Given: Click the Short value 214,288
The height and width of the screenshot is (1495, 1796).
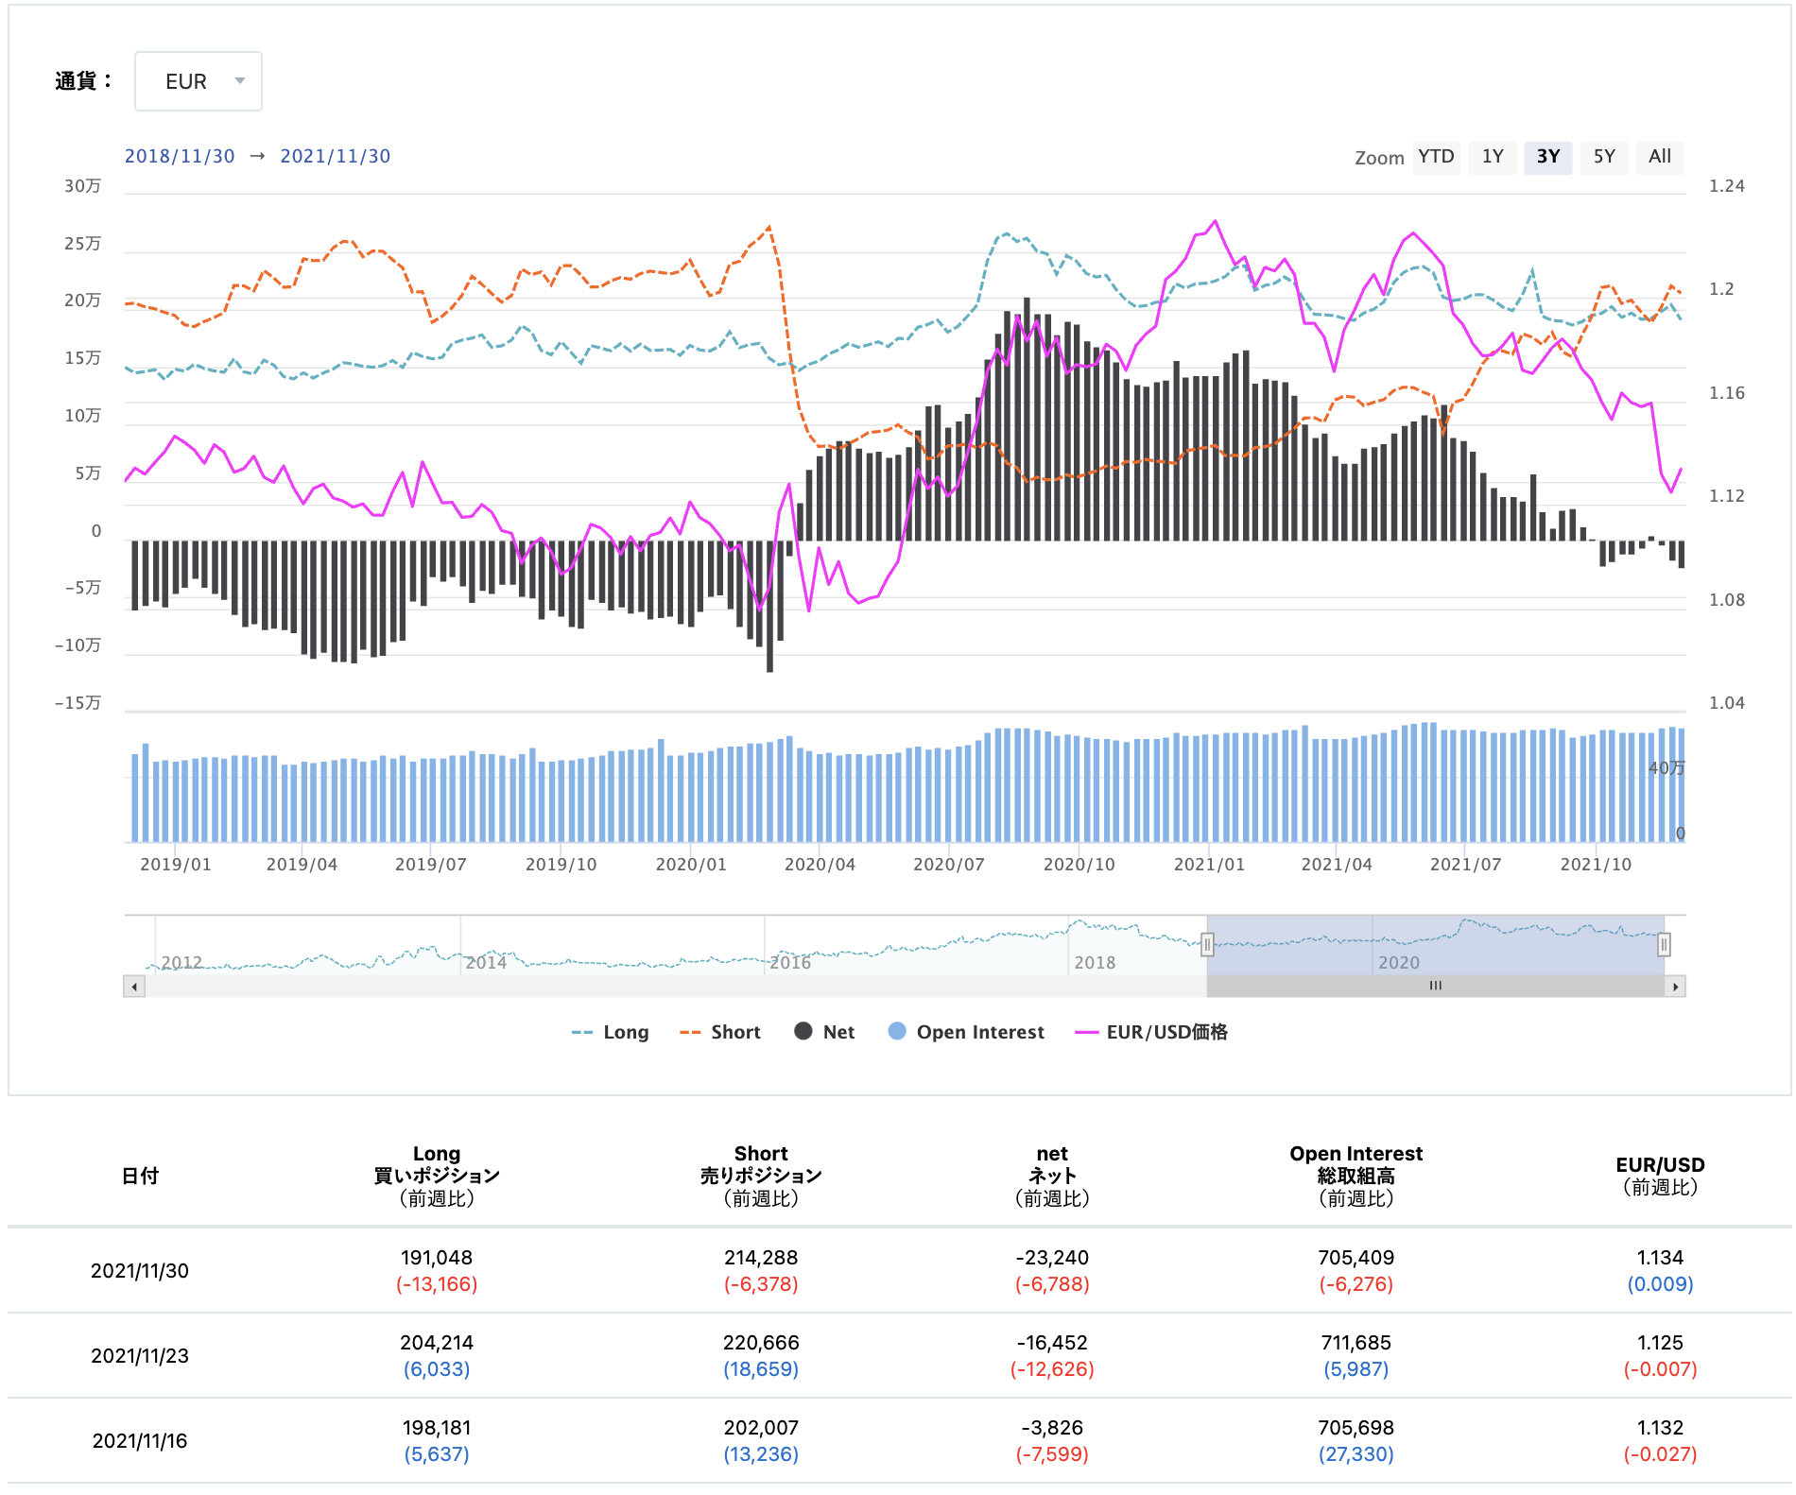Looking at the screenshot, I should 761,1258.
